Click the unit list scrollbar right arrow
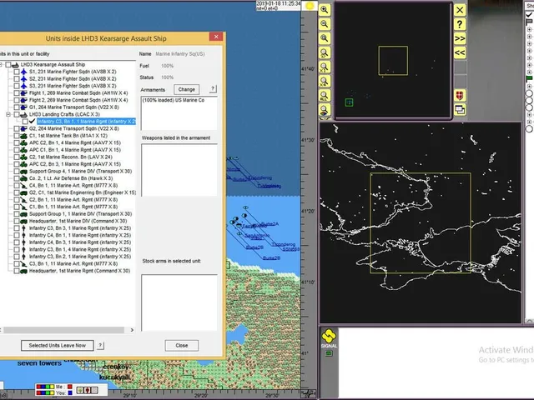The height and width of the screenshot is (400, 534). pyautogui.click(x=132, y=330)
